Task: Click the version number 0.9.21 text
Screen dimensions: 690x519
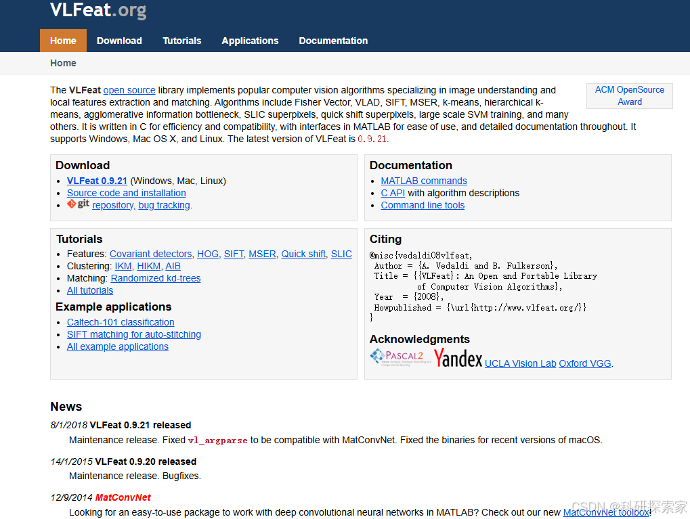Action: [372, 139]
